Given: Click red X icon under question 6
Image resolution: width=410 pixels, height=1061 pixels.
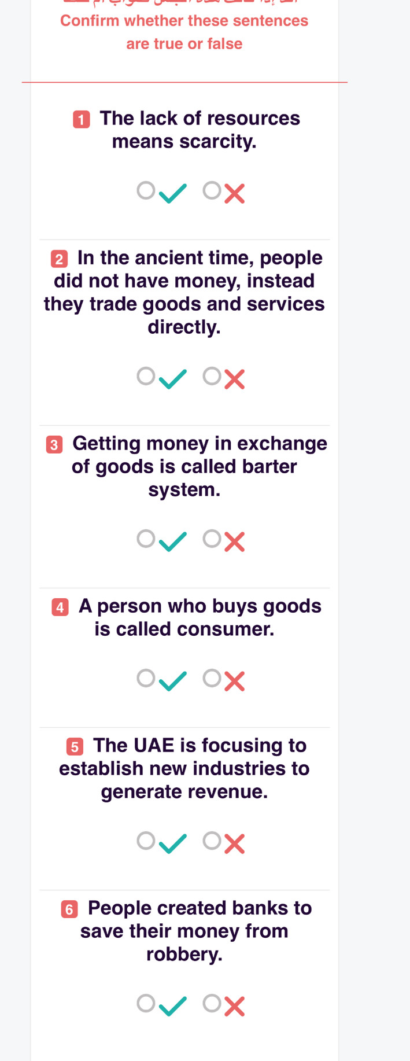Looking at the screenshot, I should coord(234,1007).
